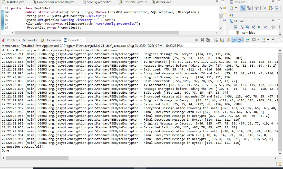
Task: Click Focus on Workweek icon in Task List
Action: 257,8
